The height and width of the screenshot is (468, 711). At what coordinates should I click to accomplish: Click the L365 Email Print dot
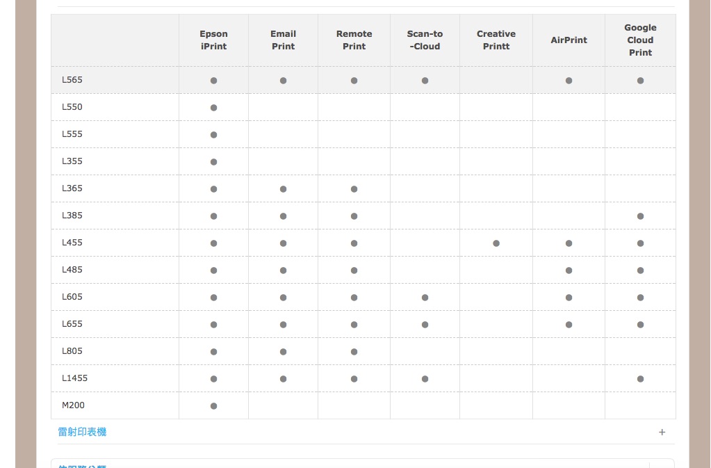pos(283,189)
